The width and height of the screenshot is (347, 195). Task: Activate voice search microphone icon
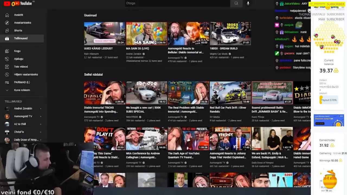248,3
